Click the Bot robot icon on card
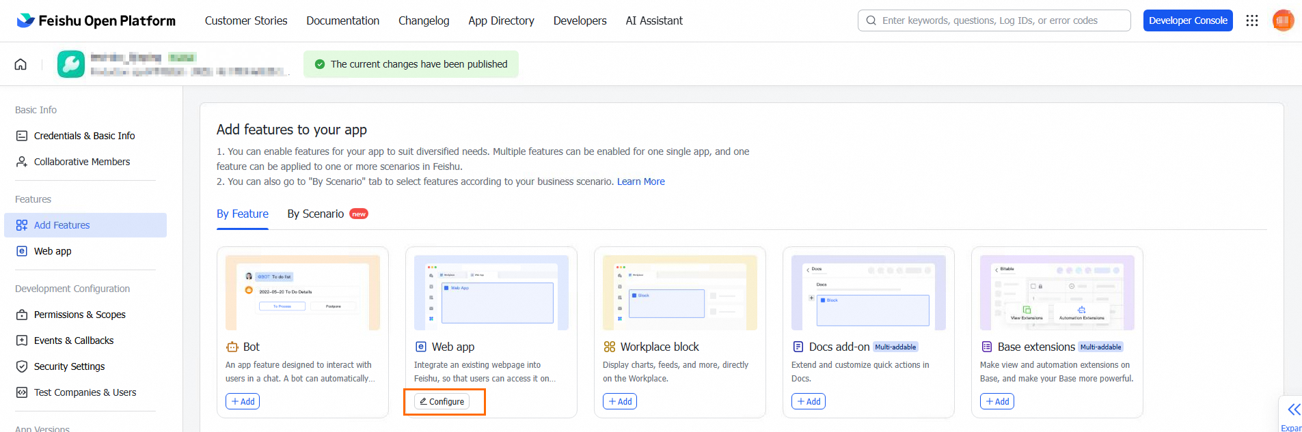The image size is (1302, 432). tap(232, 347)
